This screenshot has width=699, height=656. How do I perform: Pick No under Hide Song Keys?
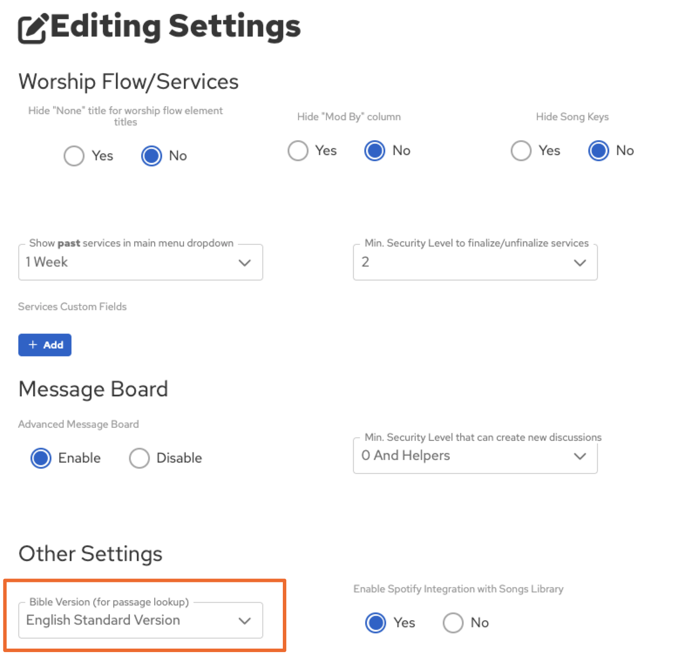click(x=599, y=151)
